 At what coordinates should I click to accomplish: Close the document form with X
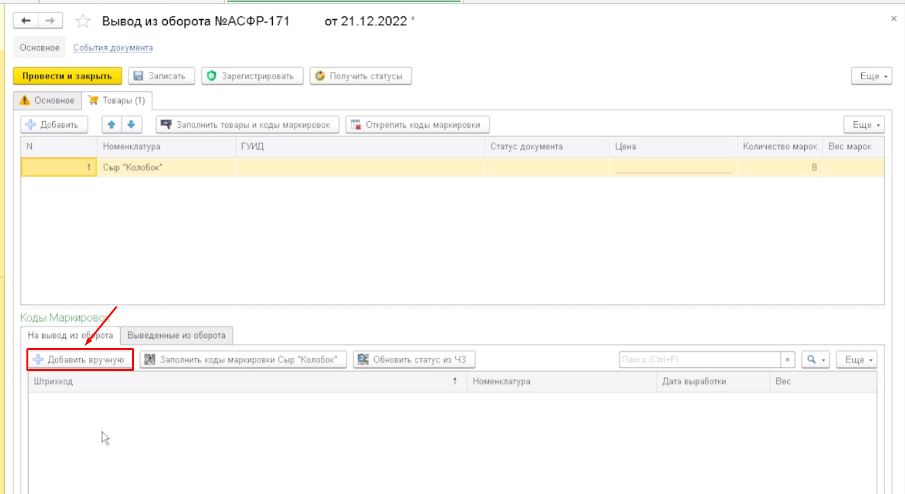tap(894, 19)
